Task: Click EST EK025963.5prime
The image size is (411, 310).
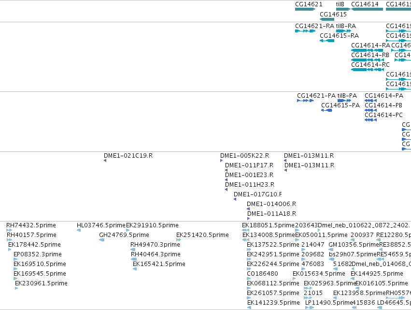Action: click(308, 288)
